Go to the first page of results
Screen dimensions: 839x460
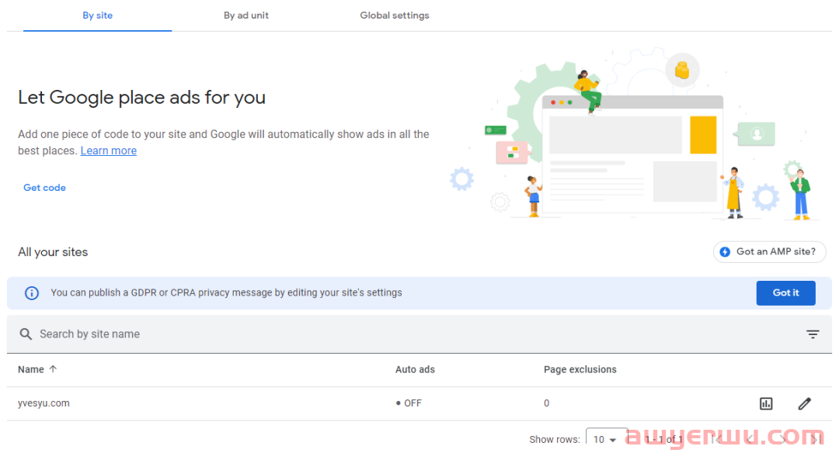point(717,439)
